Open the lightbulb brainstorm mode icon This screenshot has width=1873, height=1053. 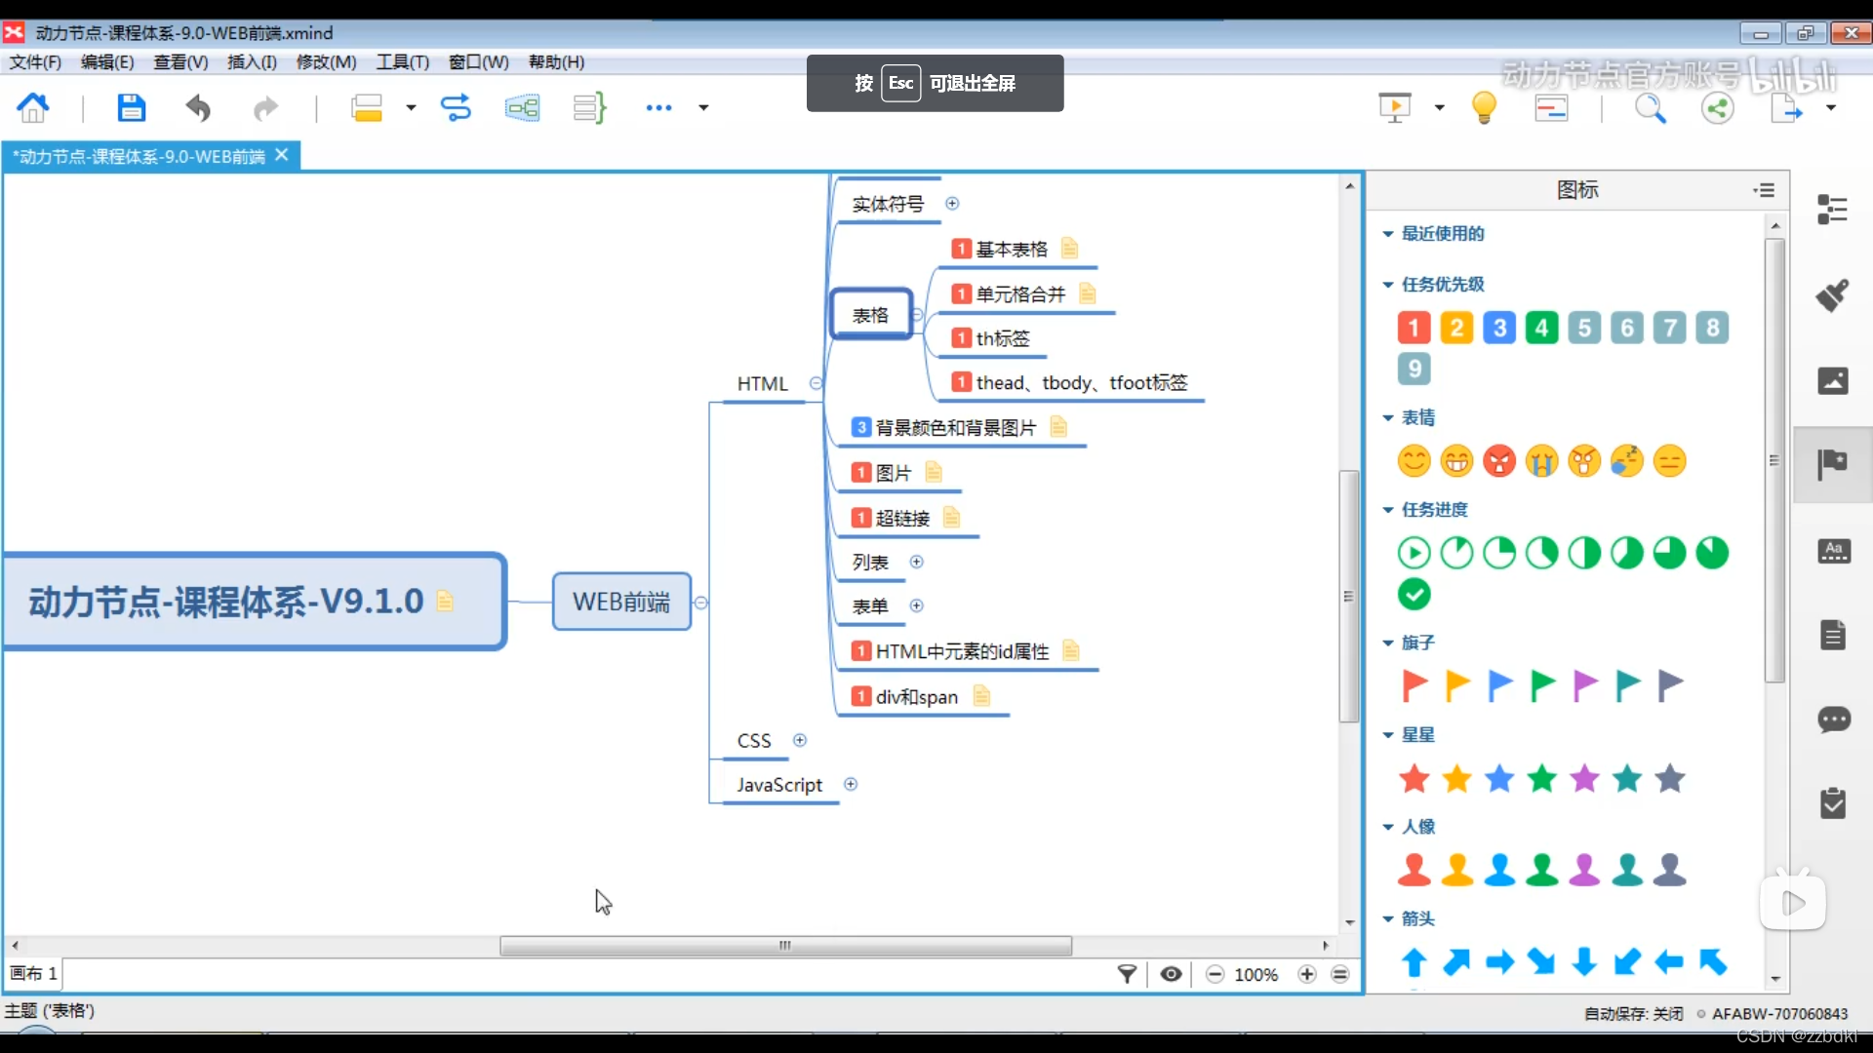[1484, 107]
